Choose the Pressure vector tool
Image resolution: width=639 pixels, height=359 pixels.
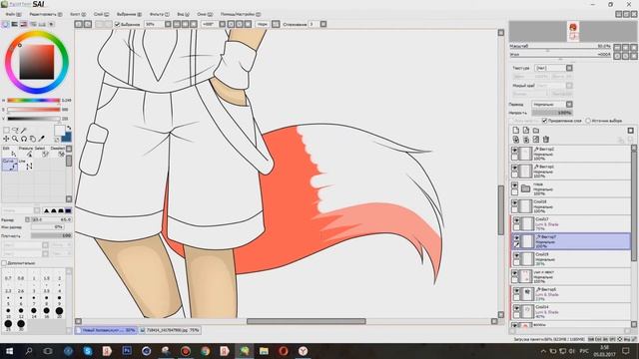pyautogui.click(x=26, y=153)
